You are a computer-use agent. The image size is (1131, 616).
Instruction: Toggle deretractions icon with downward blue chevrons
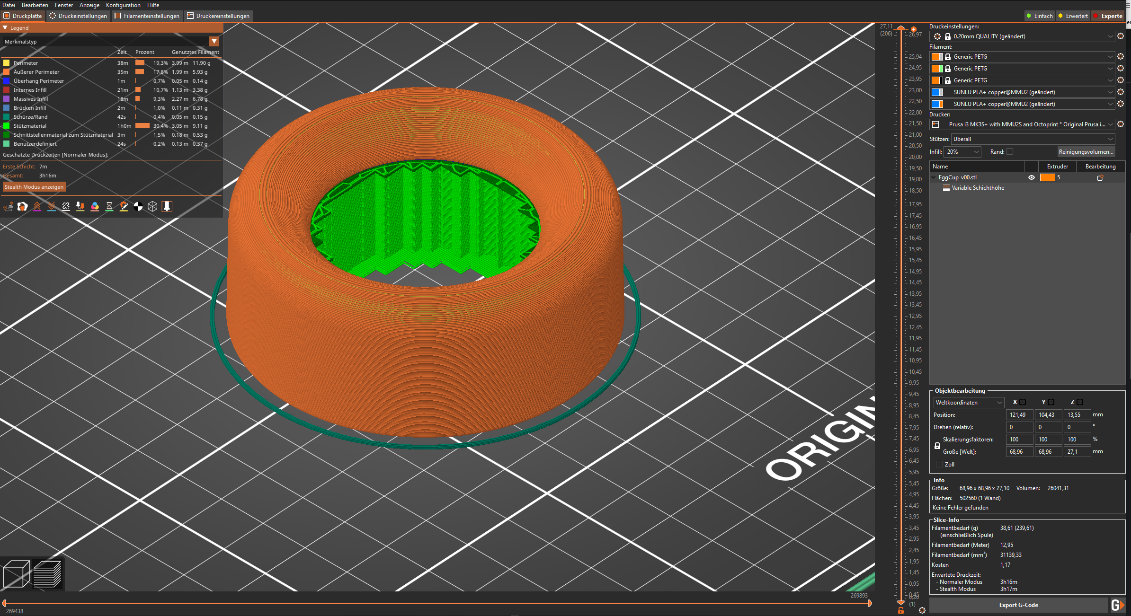52,206
